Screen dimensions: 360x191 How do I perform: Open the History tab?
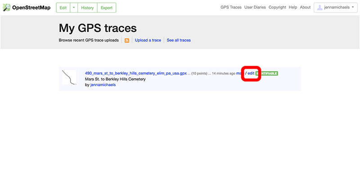[87, 8]
